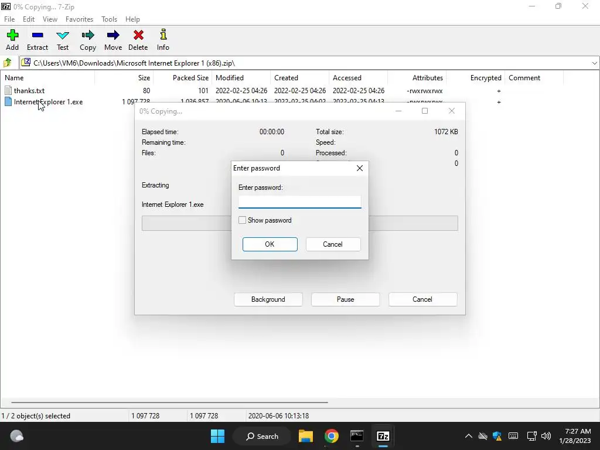
Task: Open the Help menu
Action: point(132,19)
